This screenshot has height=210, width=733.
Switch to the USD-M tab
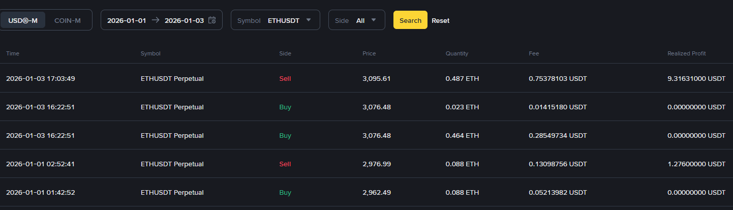point(23,20)
